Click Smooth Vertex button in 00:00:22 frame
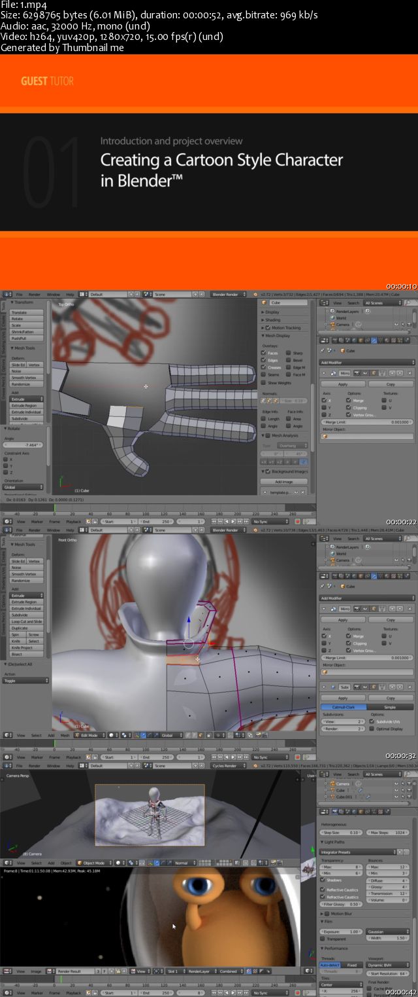The image size is (418, 997). pyautogui.click(x=27, y=378)
